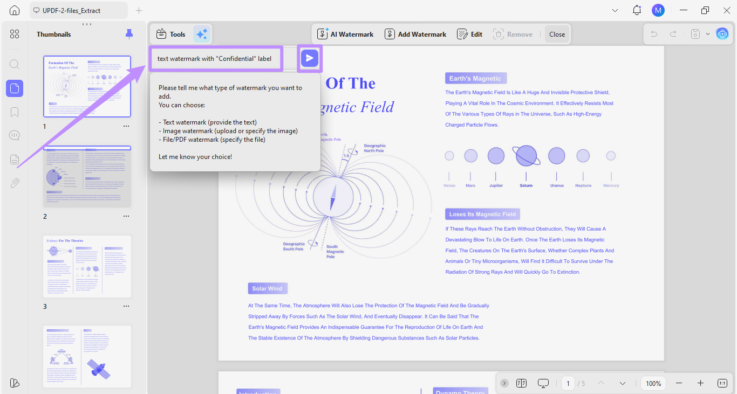
Task: Open the UPDF AI assistant icon at top right
Action: tap(722, 34)
